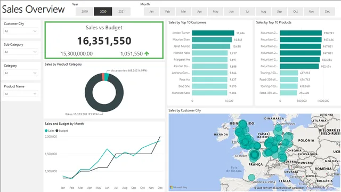Click the Sales by Product Category title
The height and width of the screenshot is (192, 341).
coord(63,64)
